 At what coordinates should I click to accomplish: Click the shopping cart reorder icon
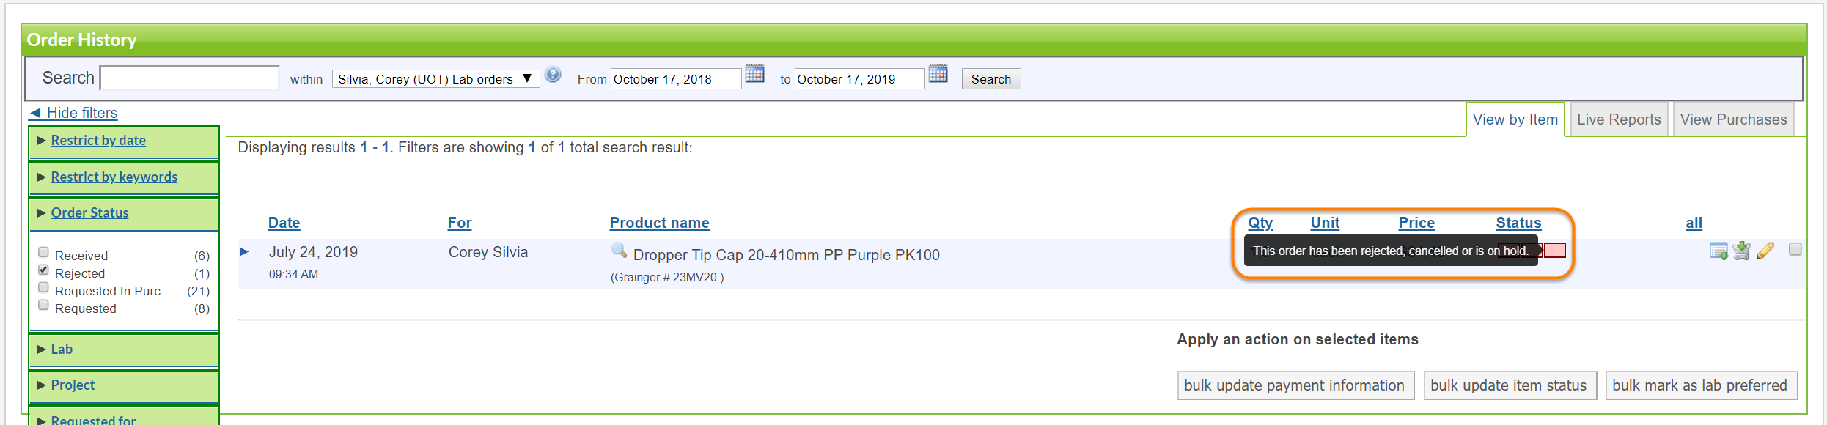[x=1742, y=251]
